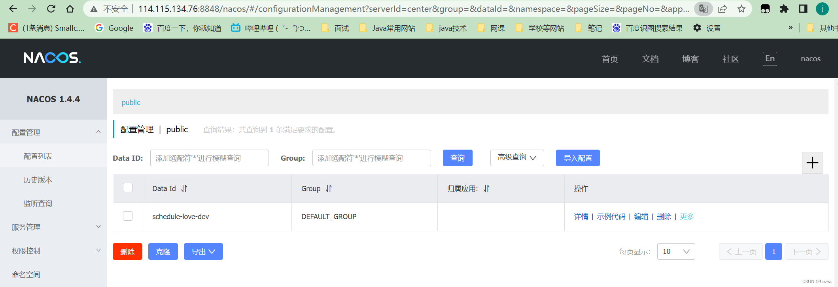Go back with the browser back arrow
This screenshot has width=838, height=287.
[13, 9]
